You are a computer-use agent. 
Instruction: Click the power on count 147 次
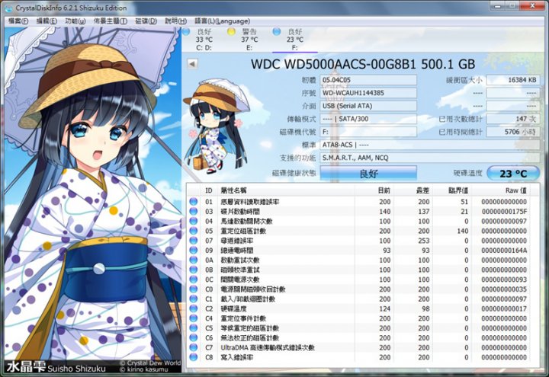tap(513, 119)
